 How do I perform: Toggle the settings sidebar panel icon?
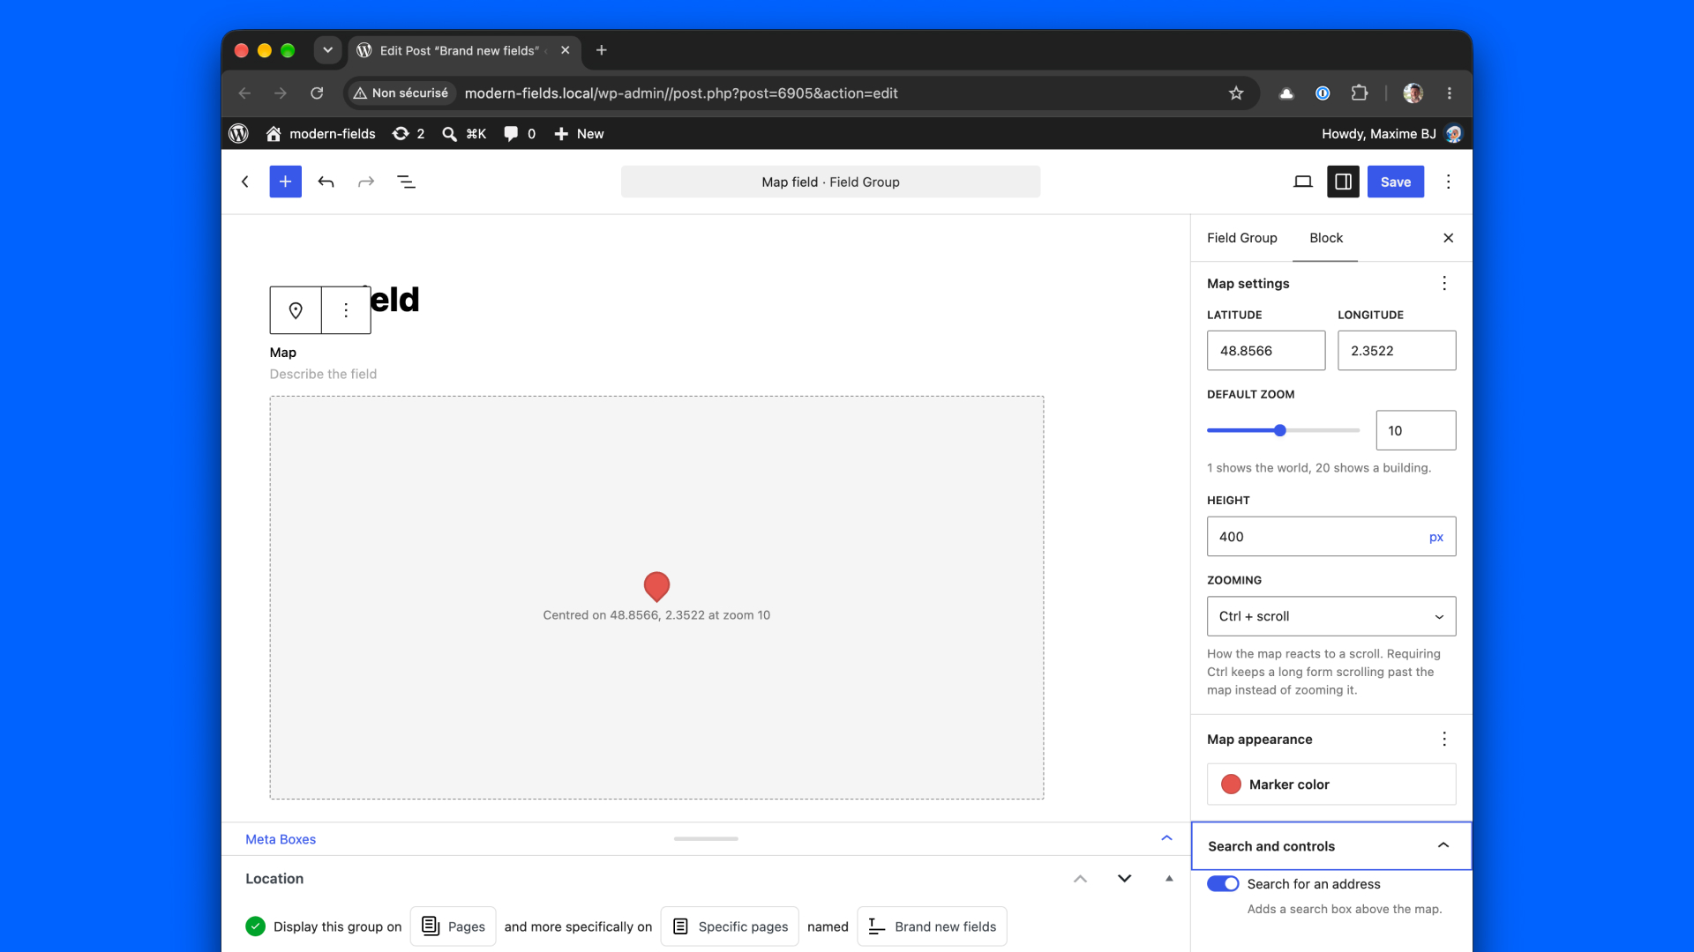[1343, 182]
